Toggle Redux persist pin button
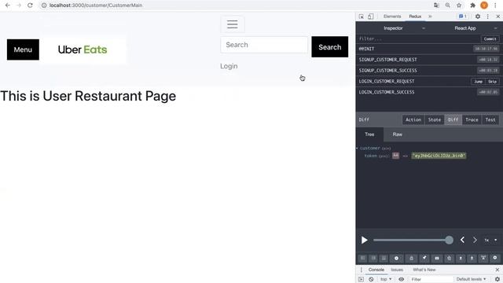 pos(424,258)
